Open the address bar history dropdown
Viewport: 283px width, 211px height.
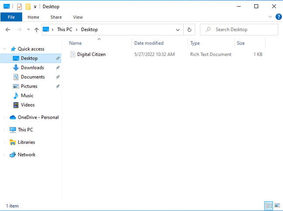coord(178,30)
